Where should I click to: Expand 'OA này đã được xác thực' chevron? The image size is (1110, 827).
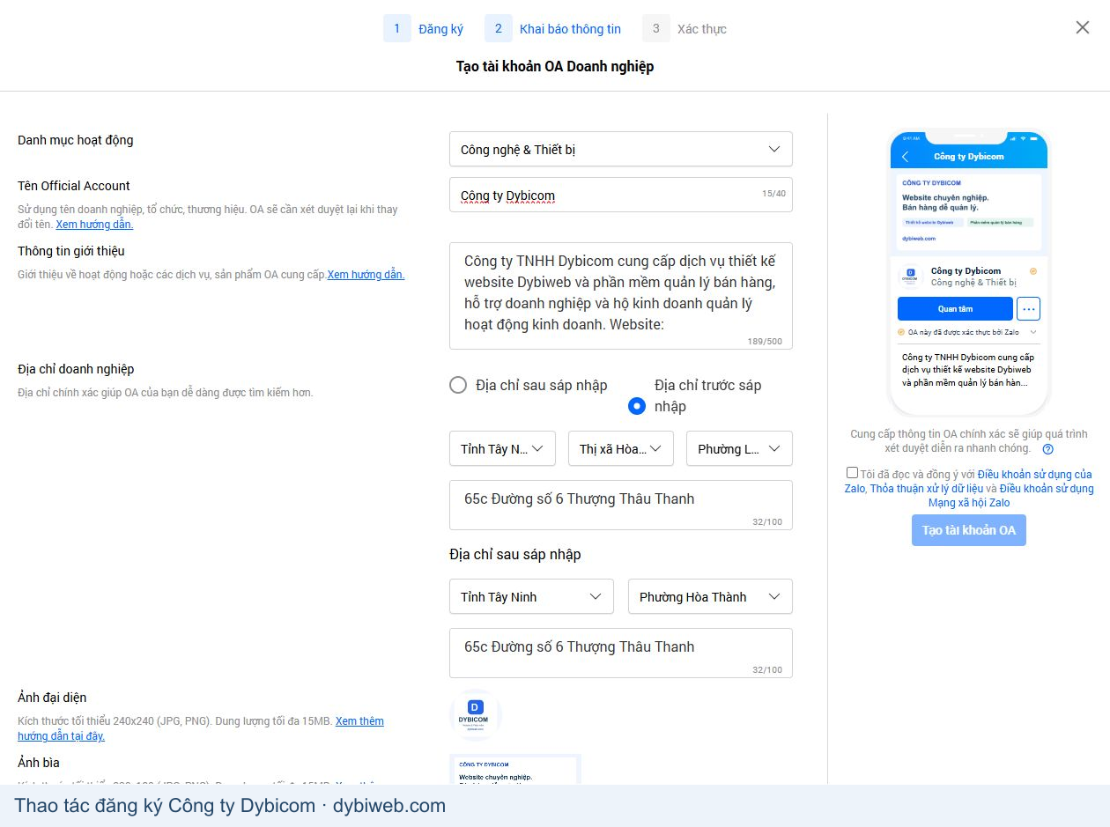(x=1033, y=332)
